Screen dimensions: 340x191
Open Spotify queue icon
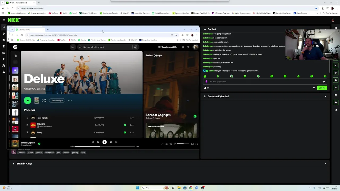click(167, 144)
